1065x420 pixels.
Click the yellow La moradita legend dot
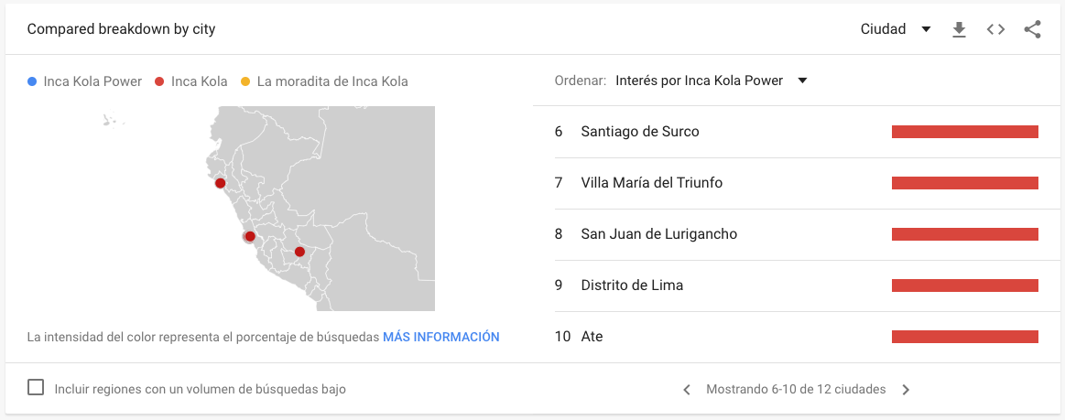point(245,81)
